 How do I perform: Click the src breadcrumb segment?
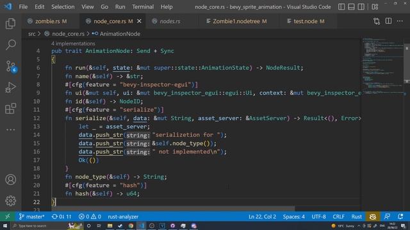(x=31, y=34)
